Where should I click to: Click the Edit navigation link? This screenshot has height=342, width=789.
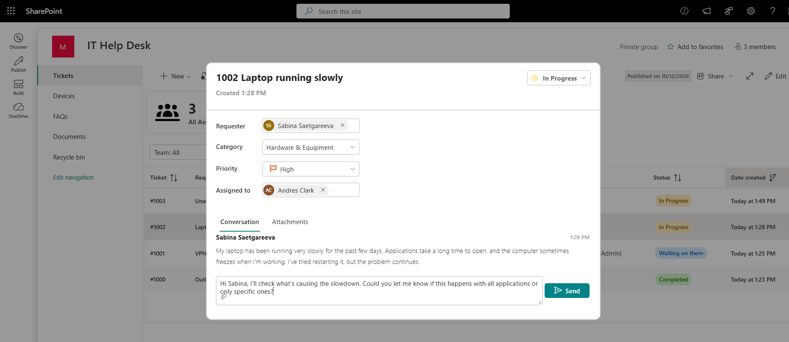pos(73,178)
